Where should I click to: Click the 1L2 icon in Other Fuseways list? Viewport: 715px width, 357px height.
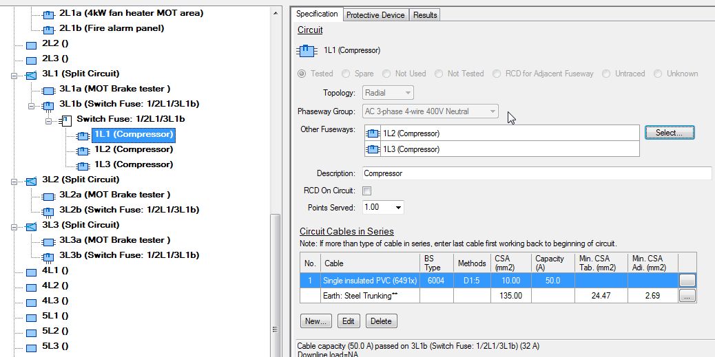[x=373, y=133]
